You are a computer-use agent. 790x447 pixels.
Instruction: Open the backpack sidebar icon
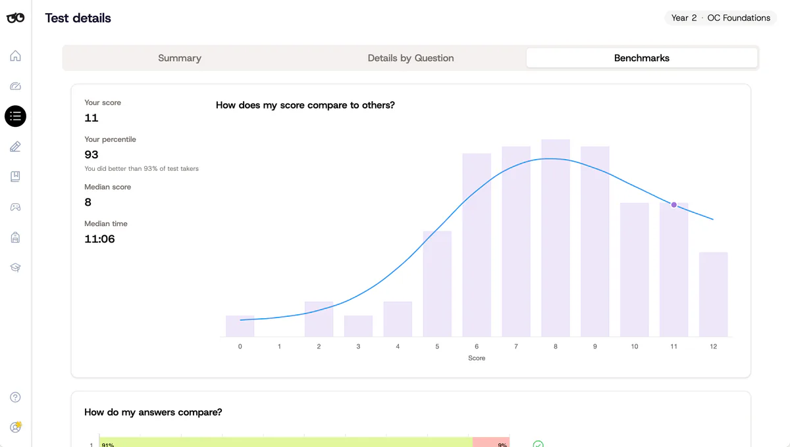click(x=16, y=237)
